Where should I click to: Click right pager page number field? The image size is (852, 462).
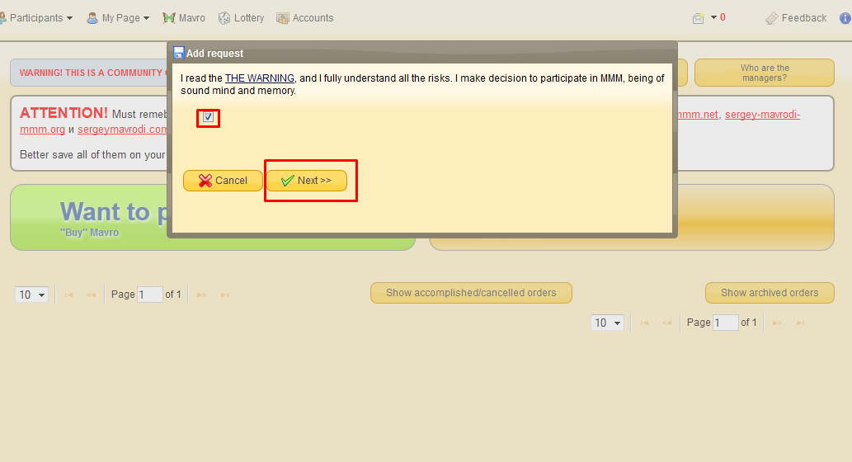[x=725, y=323]
